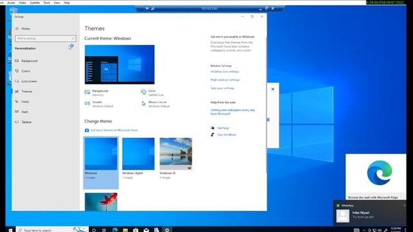Select the Windows 10 theme thumbnail
413x232 pixels.
tap(176, 154)
